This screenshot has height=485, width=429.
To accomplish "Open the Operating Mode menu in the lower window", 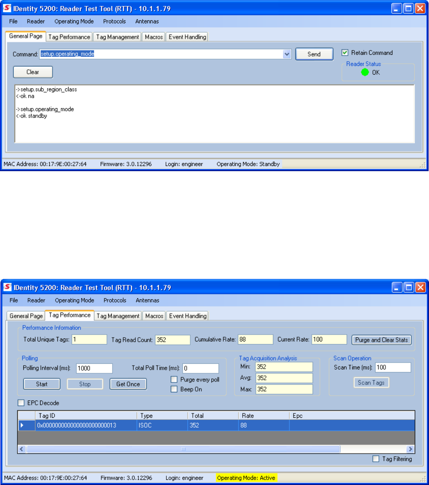I will point(75,300).
